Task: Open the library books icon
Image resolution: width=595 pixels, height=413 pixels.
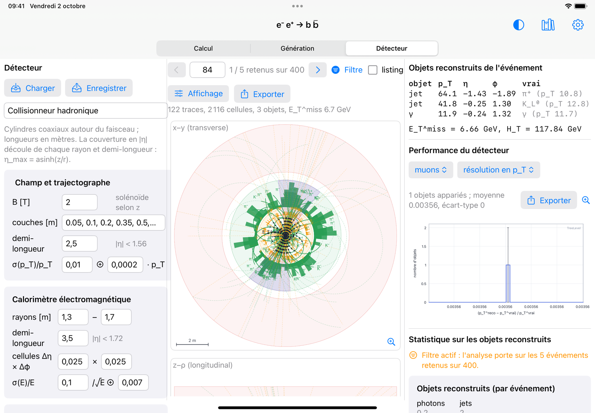Action: [548, 25]
